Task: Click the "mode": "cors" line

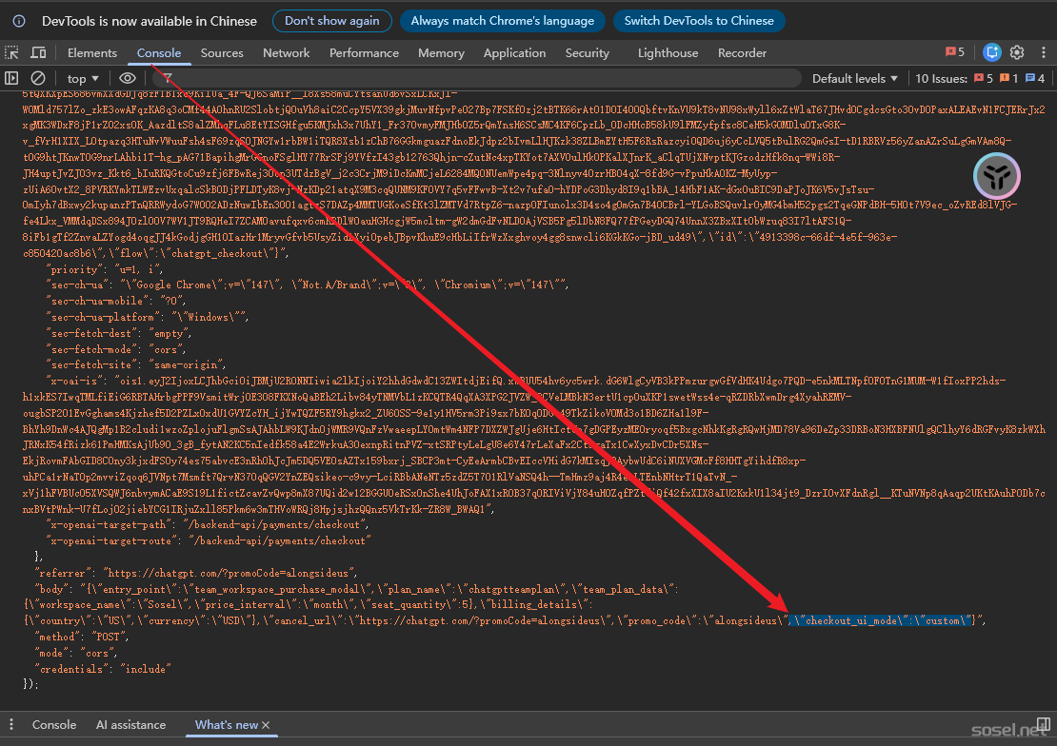Action: click(x=75, y=653)
